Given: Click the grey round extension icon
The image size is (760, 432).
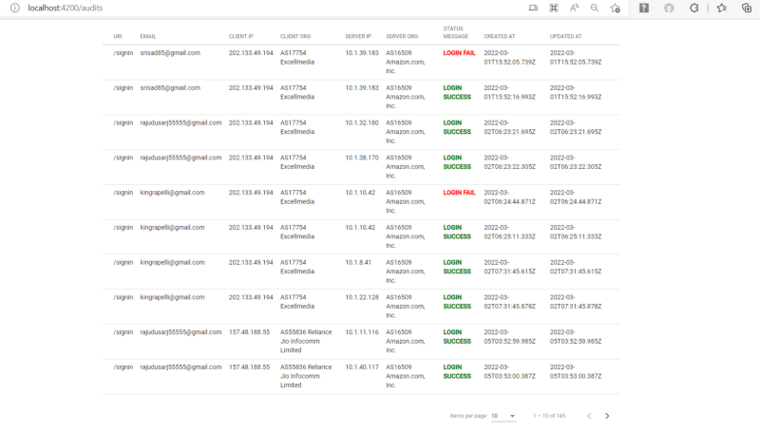Looking at the screenshot, I should (669, 8).
